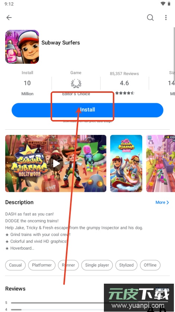Install Subway Surfers with the blue button
Screen dimensions: 175x312
[87, 110]
